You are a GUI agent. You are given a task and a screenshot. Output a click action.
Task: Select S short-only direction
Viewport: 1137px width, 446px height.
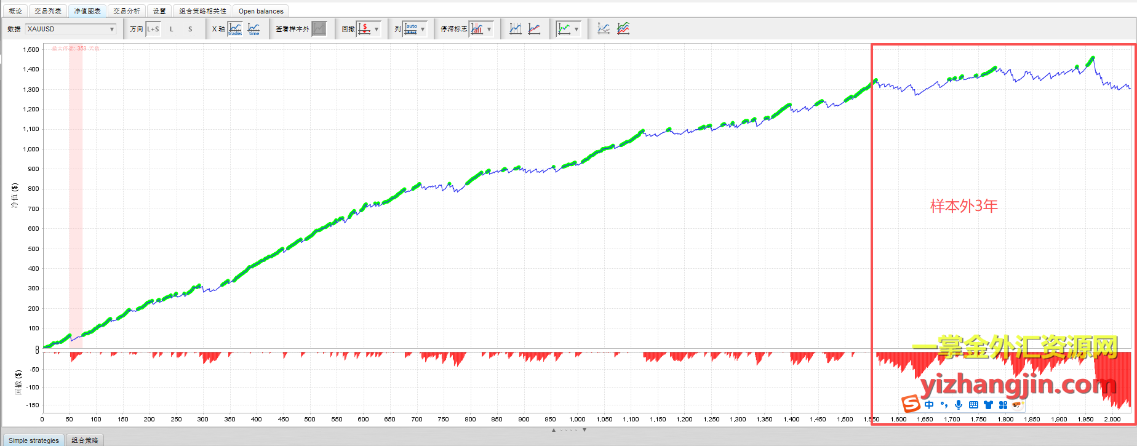point(190,29)
